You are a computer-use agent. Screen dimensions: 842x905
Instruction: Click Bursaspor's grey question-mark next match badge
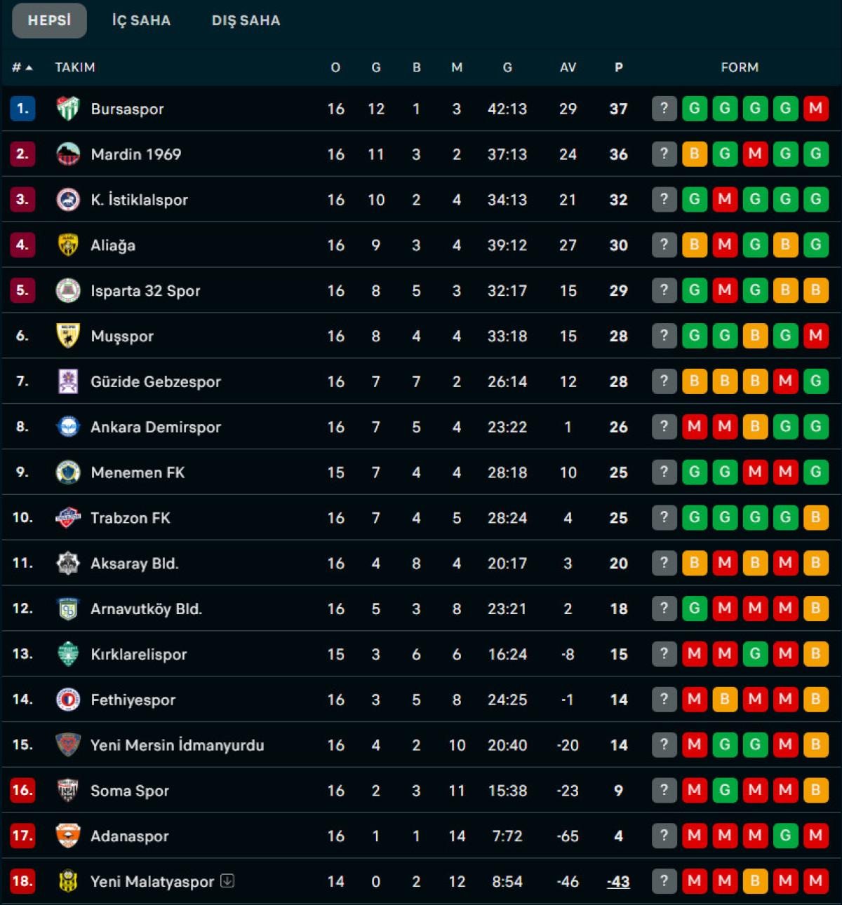(x=664, y=109)
